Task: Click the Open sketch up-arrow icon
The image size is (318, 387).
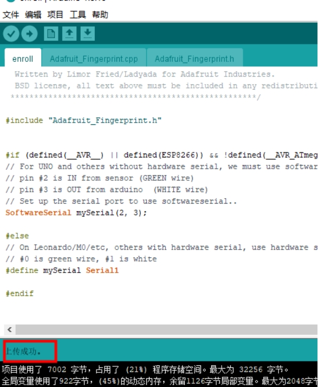Action: [x=69, y=34]
